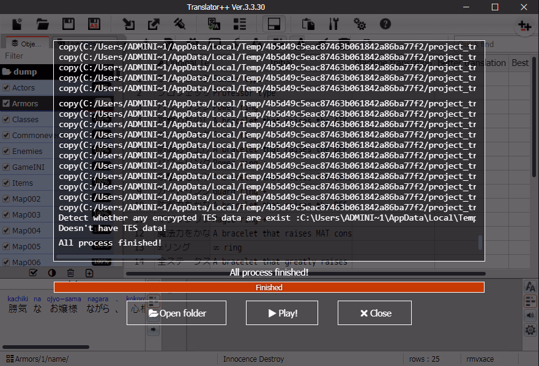
Task: Select the Map003 entry in the sidebar
Action: pyautogui.click(x=28, y=214)
